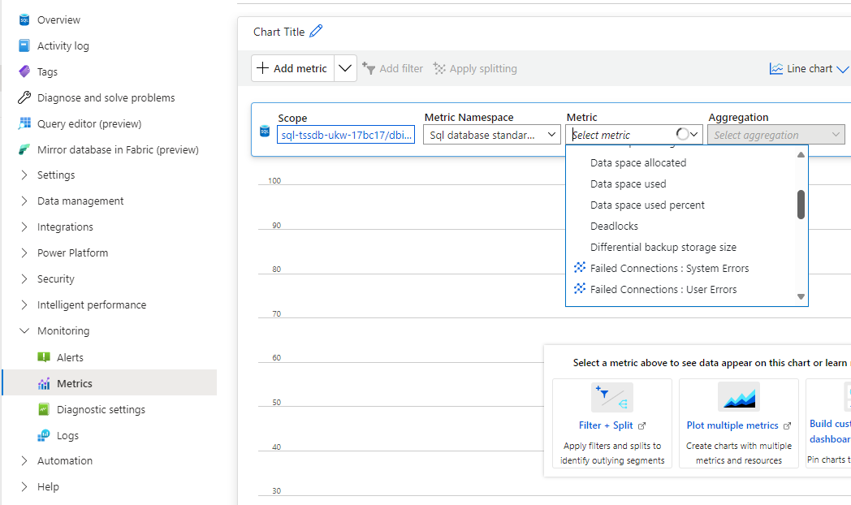The image size is (851, 505).
Task: Click the external link icon beside Filter + Split
Action: point(642,425)
